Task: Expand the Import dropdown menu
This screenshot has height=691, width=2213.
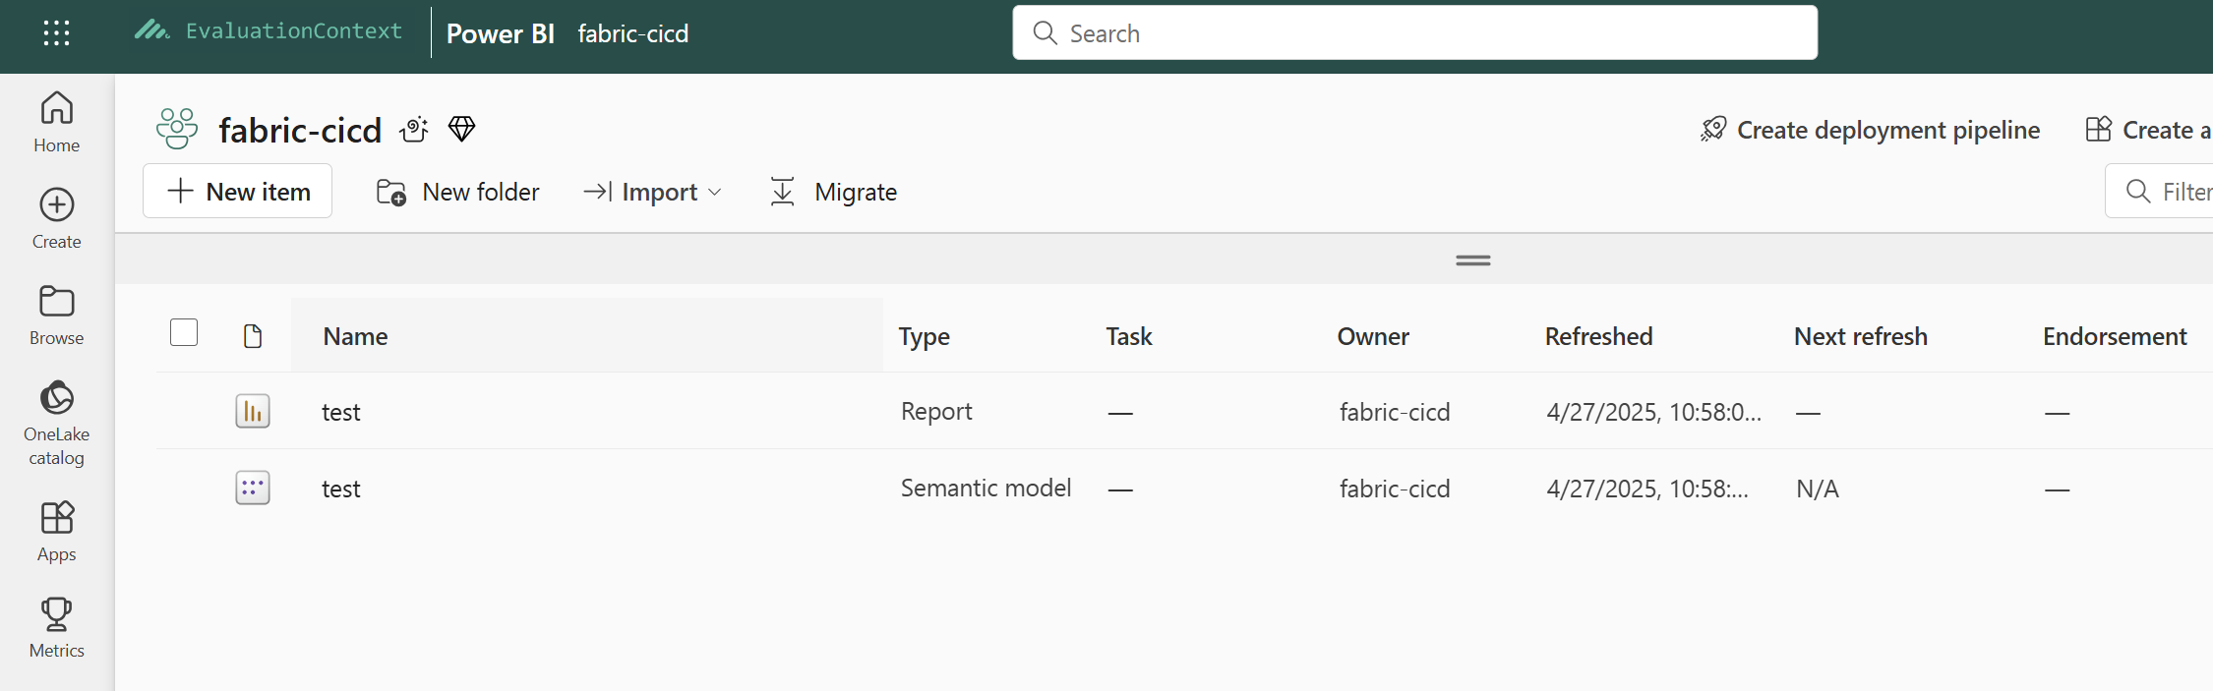Action: [653, 192]
